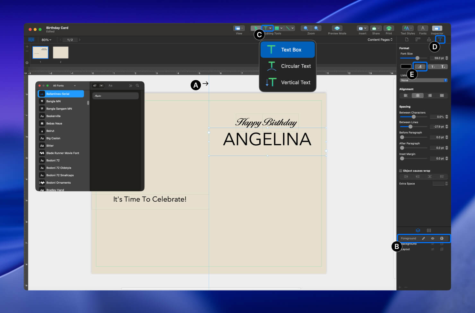Open the Inspector panel icon
Viewport: 475px width, 313px height.
[x=437, y=28]
